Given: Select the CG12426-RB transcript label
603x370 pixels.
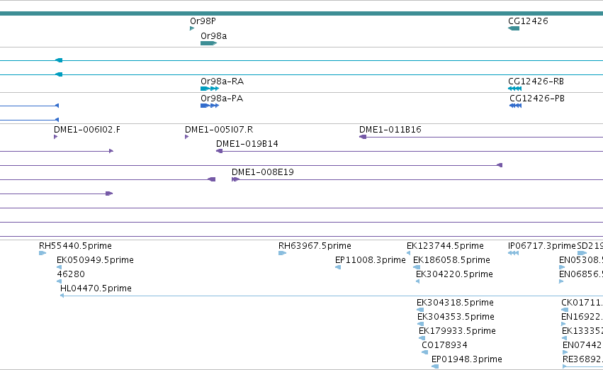Looking at the screenshot, I should [x=536, y=82].
